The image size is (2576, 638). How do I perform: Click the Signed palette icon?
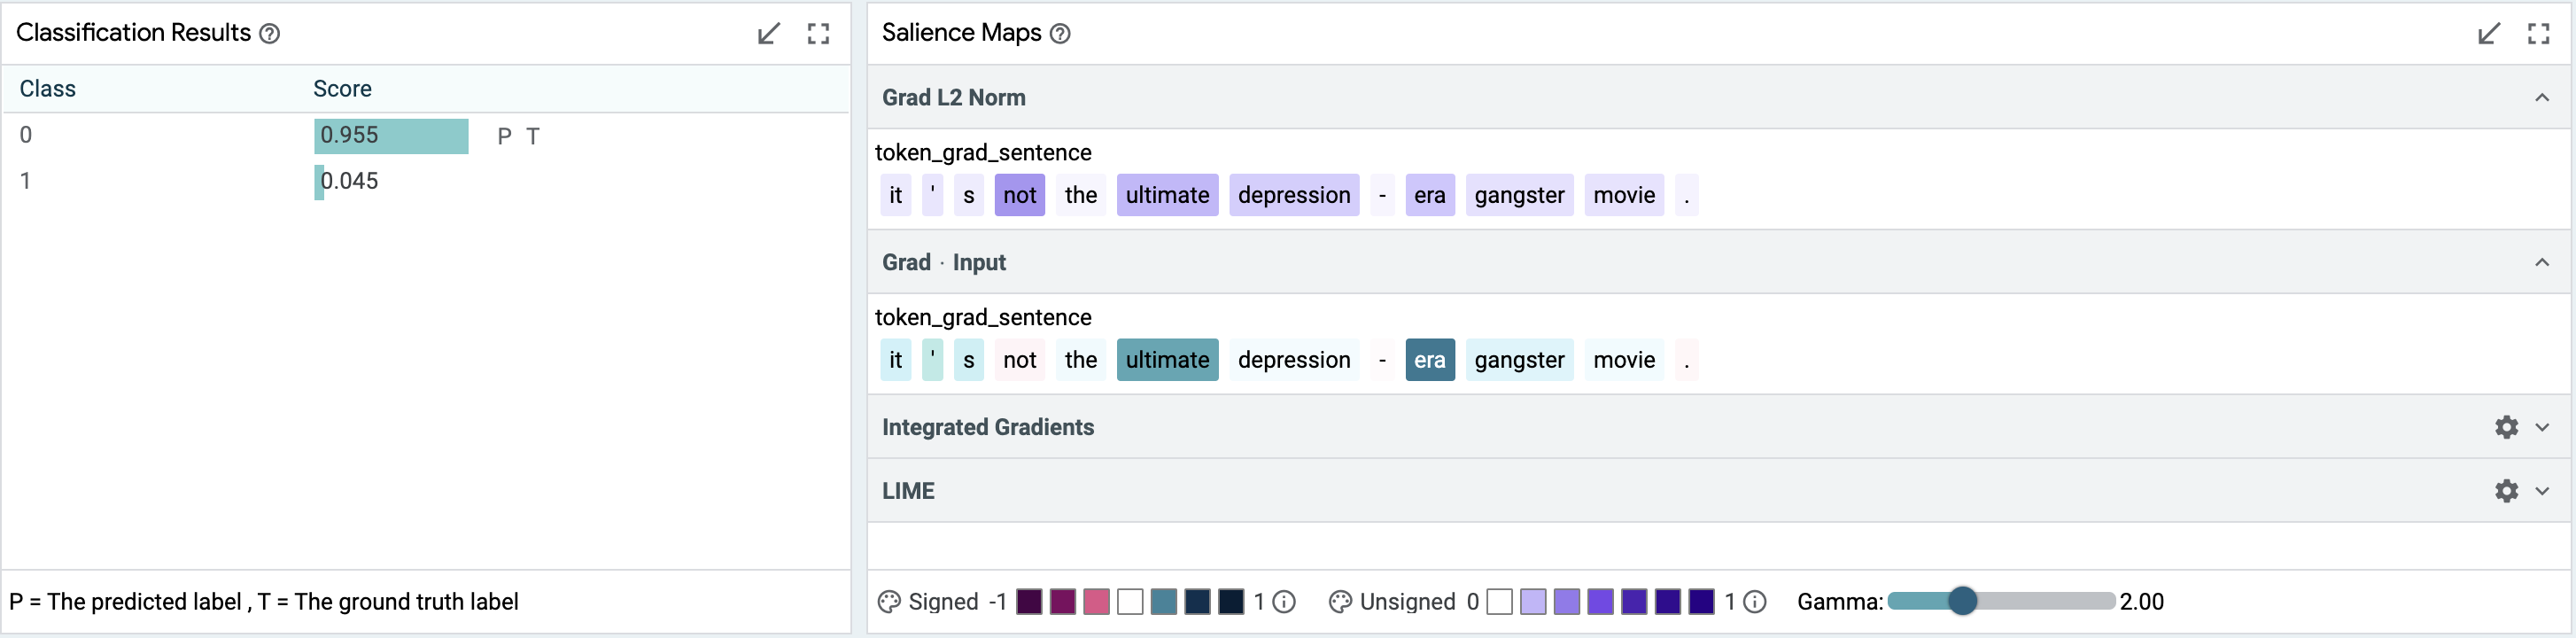pos(888,602)
